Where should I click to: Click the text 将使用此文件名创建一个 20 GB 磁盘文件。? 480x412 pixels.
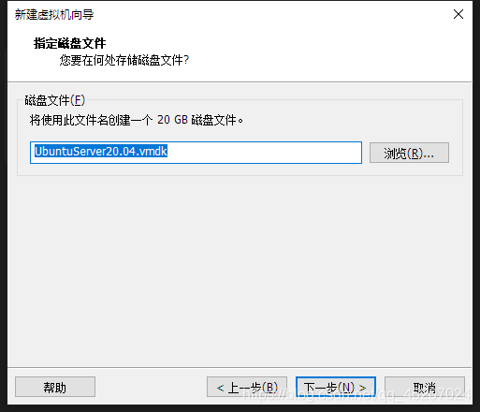click(x=137, y=120)
